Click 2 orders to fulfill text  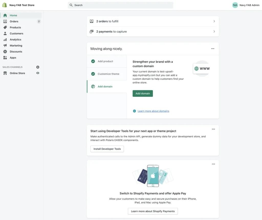click(107, 21)
